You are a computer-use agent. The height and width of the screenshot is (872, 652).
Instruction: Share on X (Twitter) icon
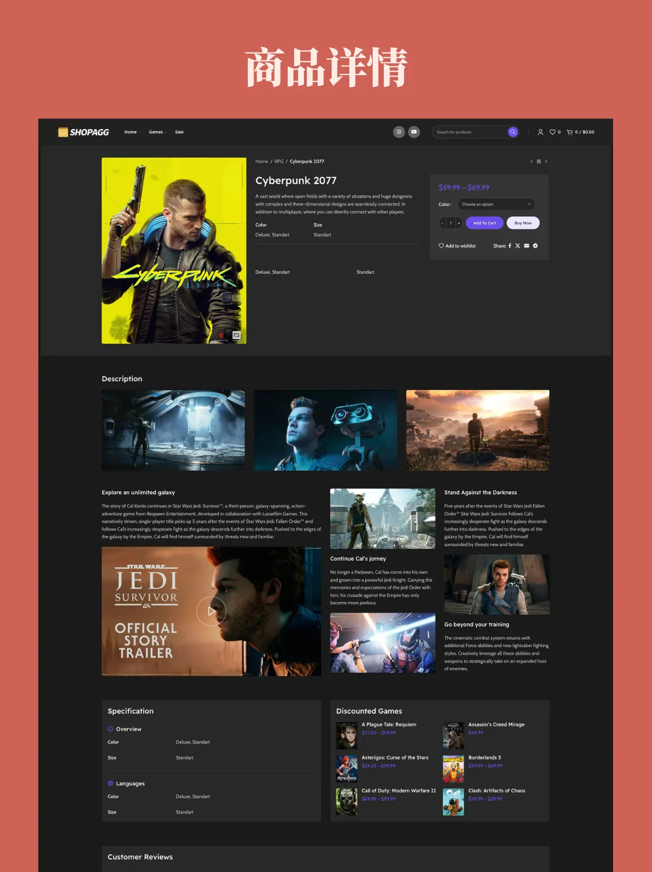tap(518, 246)
